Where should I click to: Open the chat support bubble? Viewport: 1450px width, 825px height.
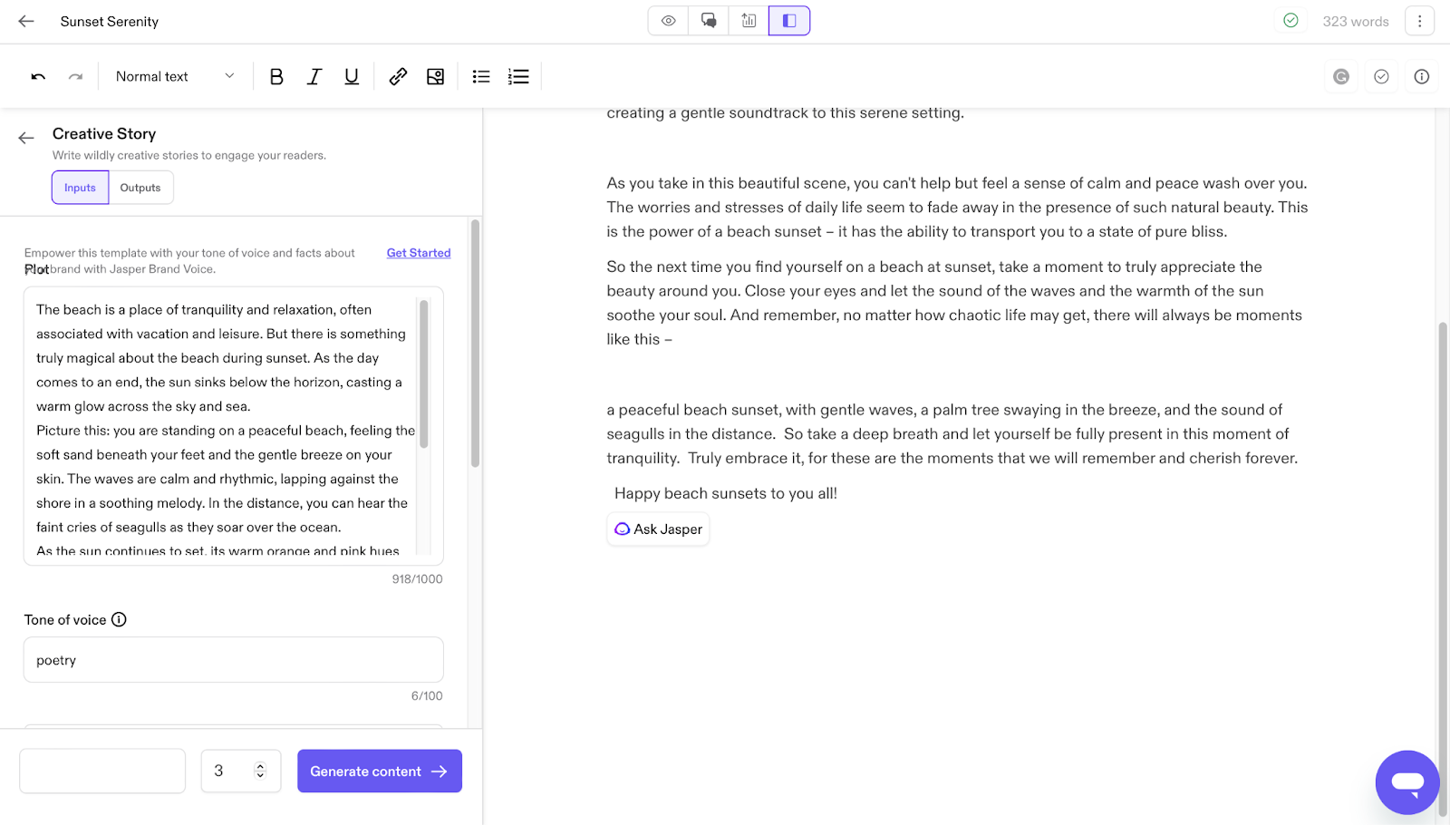(1407, 782)
